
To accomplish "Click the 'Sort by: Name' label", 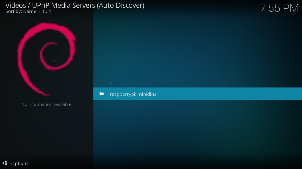I will point(21,11).
